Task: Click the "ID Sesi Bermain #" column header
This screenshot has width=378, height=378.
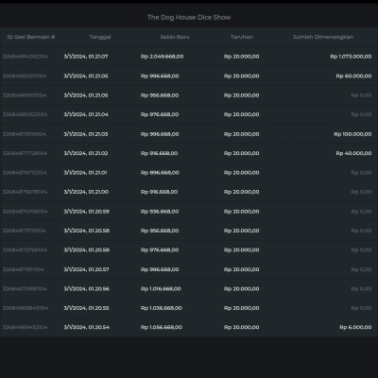Action: coord(31,37)
